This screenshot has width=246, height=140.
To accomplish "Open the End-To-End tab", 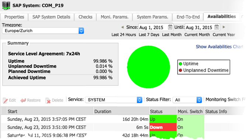I will coord(188,17).
